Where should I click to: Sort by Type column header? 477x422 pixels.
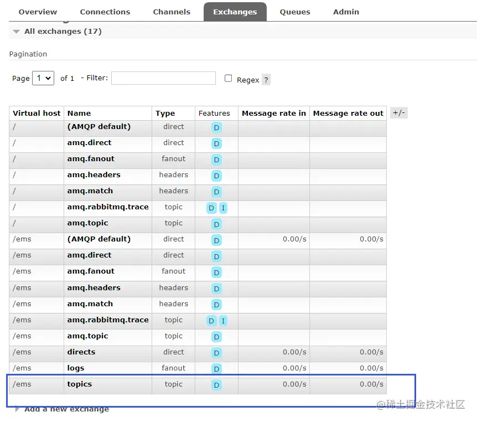[x=165, y=114]
